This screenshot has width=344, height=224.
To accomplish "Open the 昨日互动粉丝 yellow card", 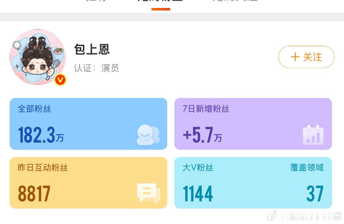I will pos(88,183).
